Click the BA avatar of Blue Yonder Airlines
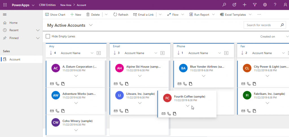 [183, 68]
